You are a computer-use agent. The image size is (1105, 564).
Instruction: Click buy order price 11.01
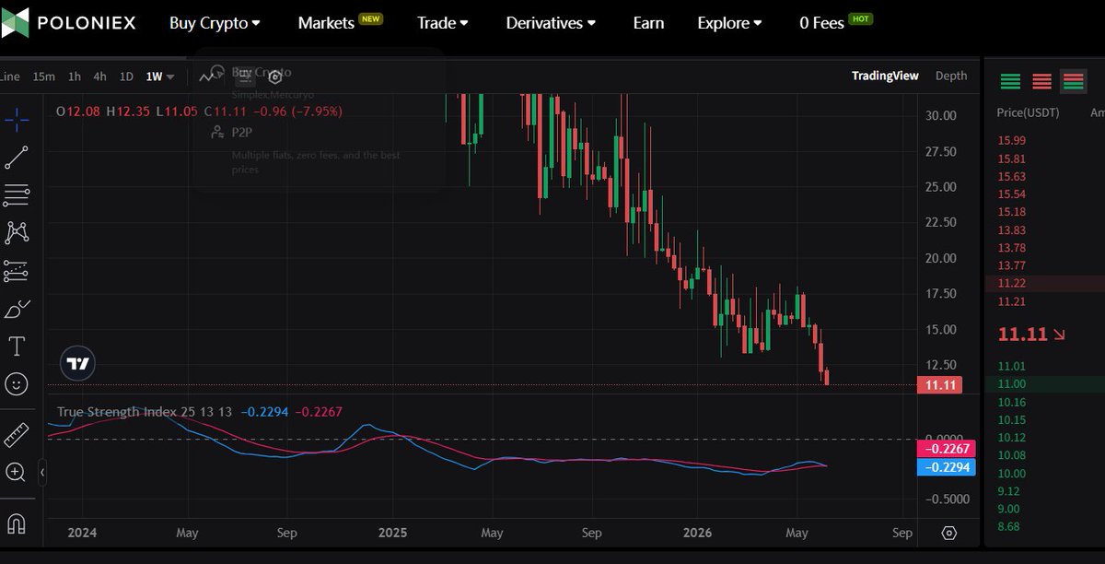point(1011,366)
